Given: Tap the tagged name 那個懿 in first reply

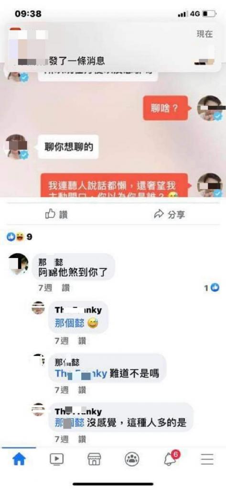Looking at the screenshot, I should point(69,323).
